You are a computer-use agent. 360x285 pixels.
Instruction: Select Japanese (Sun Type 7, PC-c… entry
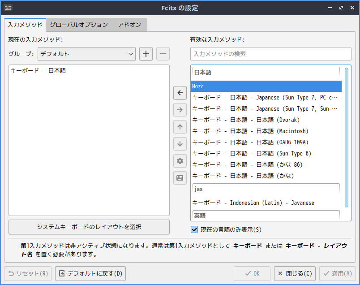(266, 97)
